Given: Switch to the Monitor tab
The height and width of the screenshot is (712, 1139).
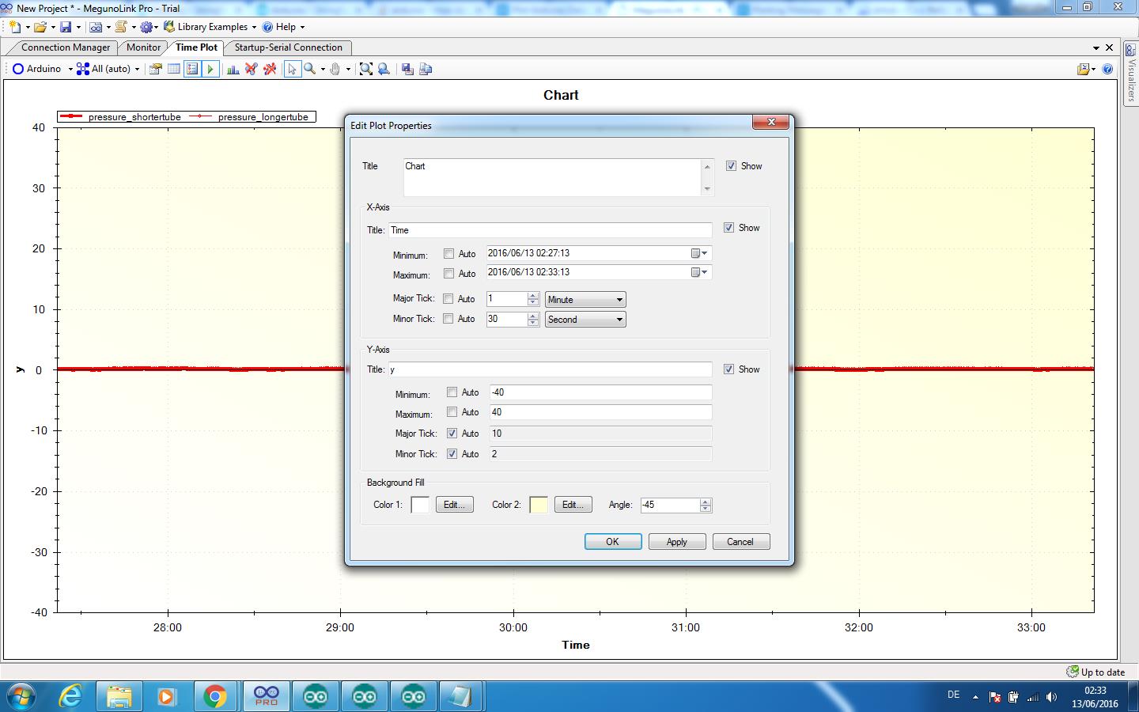Looking at the screenshot, I should click(x=143, y=47).
